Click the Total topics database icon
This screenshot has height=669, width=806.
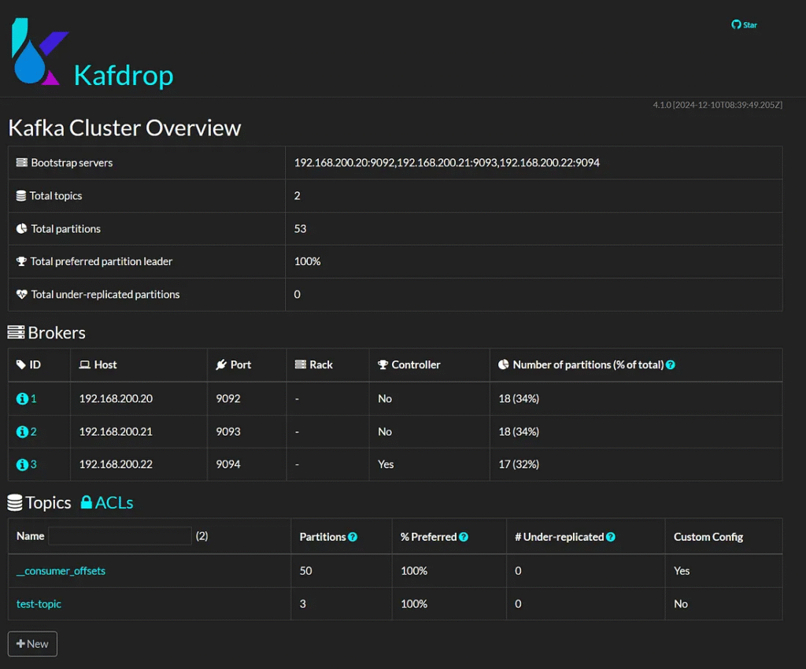(x=21, y=196)
